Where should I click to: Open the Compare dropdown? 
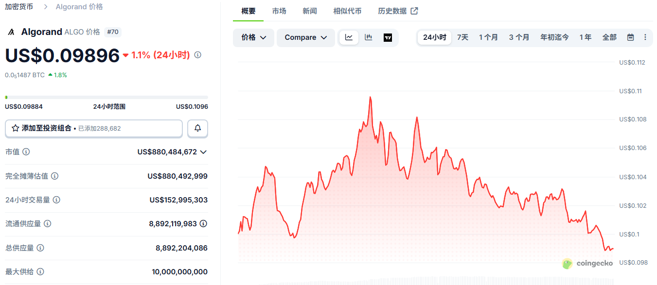tap(306, 37)
